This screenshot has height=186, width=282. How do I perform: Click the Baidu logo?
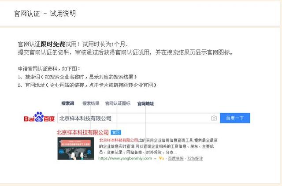(x=39, y=117)
